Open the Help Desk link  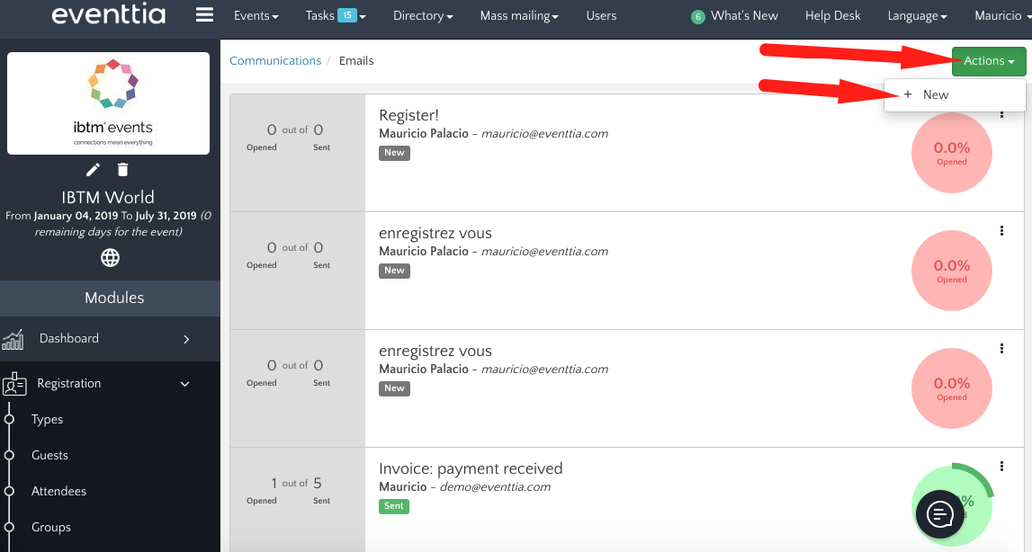coord(832,16)
